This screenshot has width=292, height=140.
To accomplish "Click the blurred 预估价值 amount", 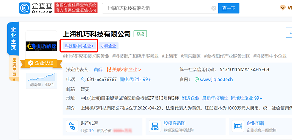I will 123,131.
